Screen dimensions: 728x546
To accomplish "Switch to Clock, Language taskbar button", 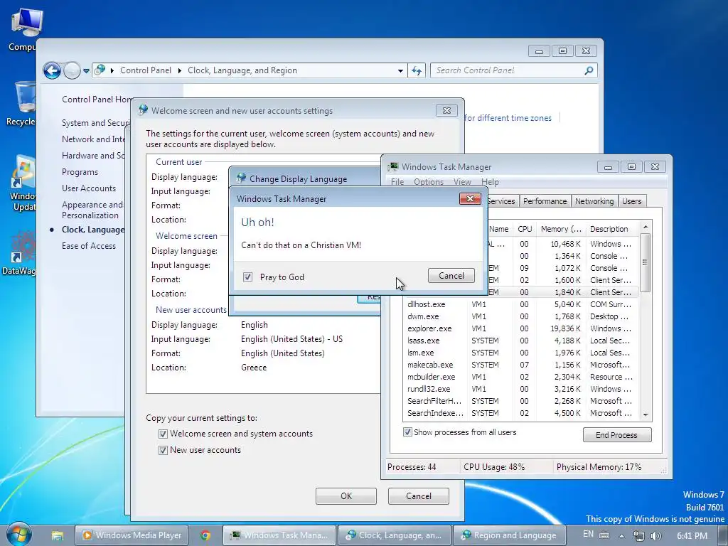I will point(394,535).
